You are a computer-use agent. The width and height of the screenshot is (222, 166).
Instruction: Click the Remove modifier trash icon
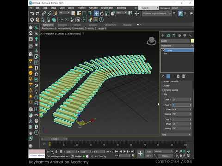click(178, 76)
